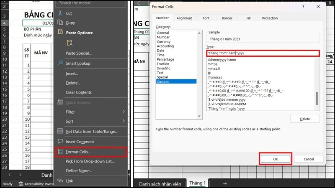Click the format list scrollbar thumb

tap(317, 98)
